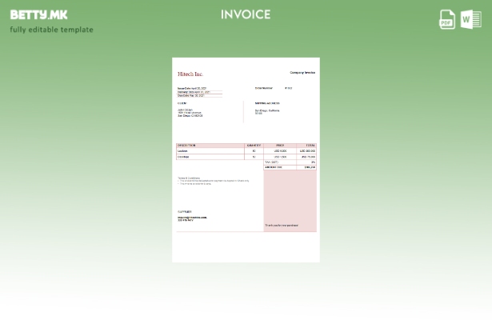Click the Hitech Inc. company name
The image size is (492, 320).
pyautogui.click(x=190, y=74)
